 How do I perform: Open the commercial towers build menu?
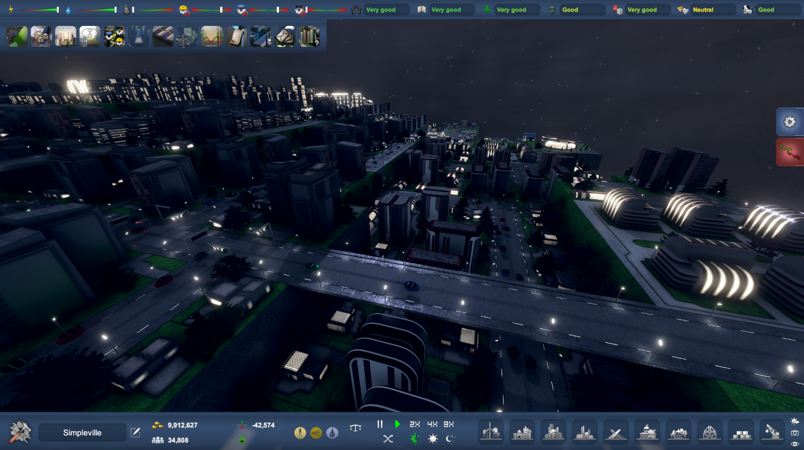pos(553,432)
